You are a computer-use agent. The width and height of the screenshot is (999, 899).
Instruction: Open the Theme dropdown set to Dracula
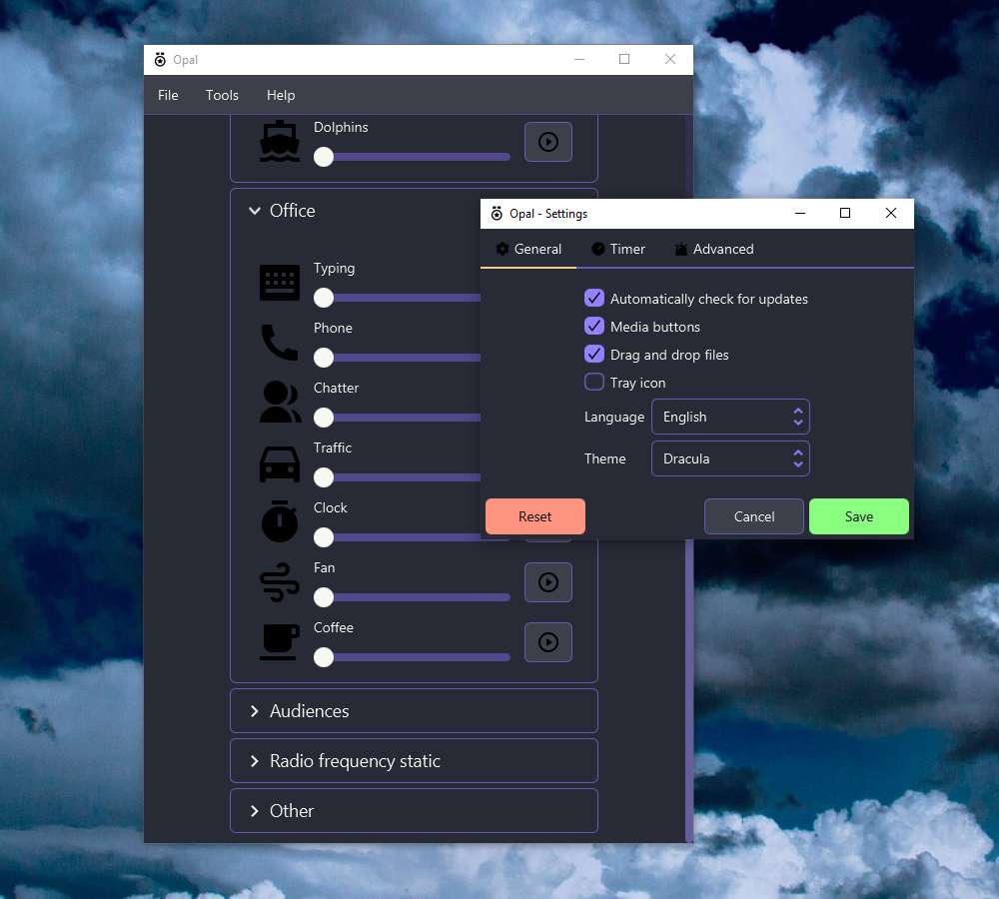pyautogui.click(x=730, y=458)
